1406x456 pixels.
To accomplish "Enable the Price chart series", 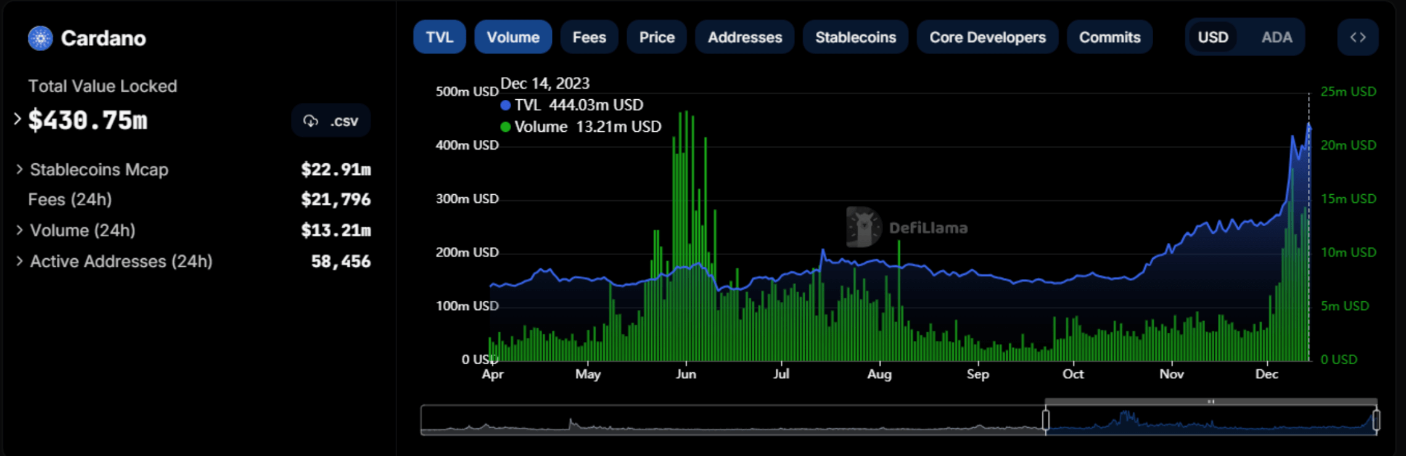I will pyautogui.click(x=657, y=37).
